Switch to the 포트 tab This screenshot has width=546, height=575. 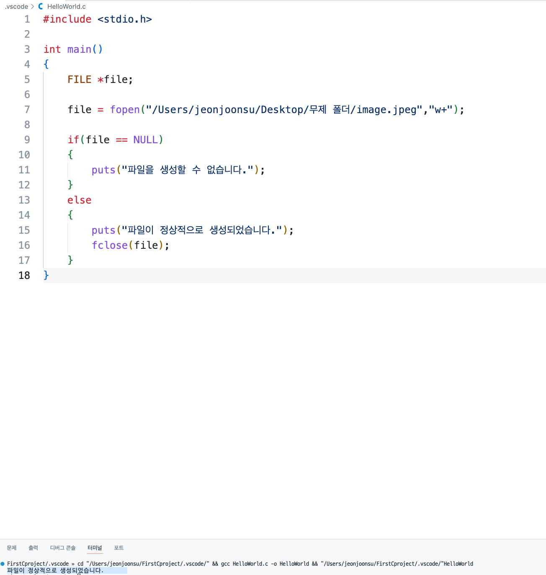pos(119,548)
